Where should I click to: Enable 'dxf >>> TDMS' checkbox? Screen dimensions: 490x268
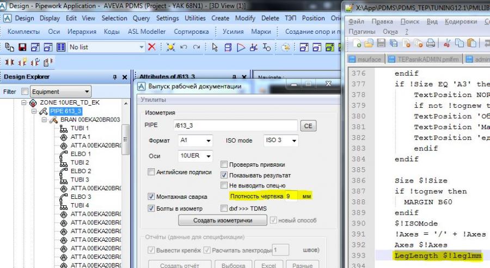coord(224,208)
